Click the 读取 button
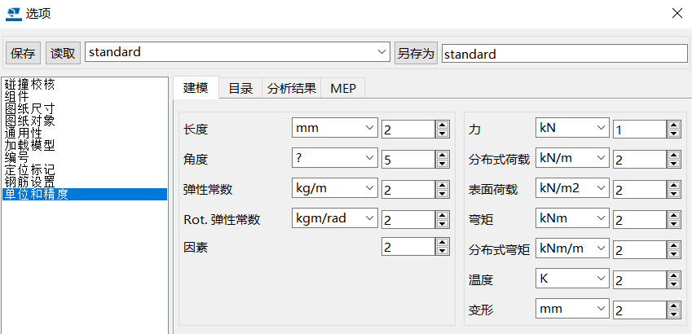Image resolution: width=692 pixels, height=334 pixels. coord(63,54)
